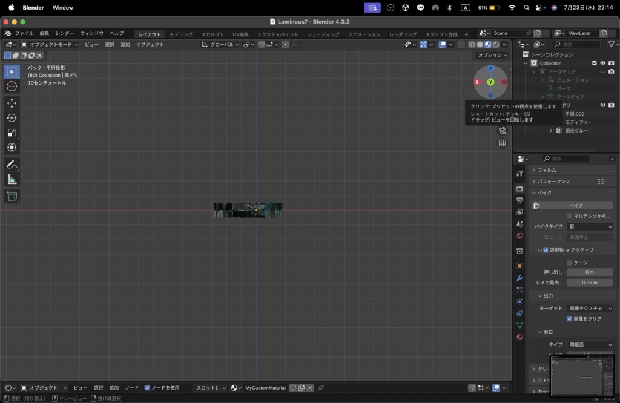This screenshot has height=403, width=620.
Task: Click the 押し出し value field
Action: (590, 272)
